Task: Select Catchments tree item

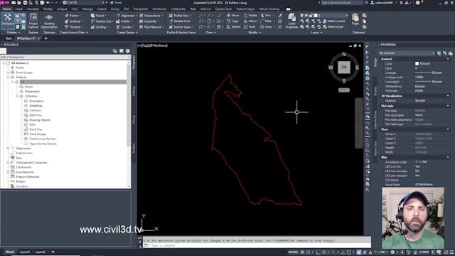Action: click(x=23, y=167)
